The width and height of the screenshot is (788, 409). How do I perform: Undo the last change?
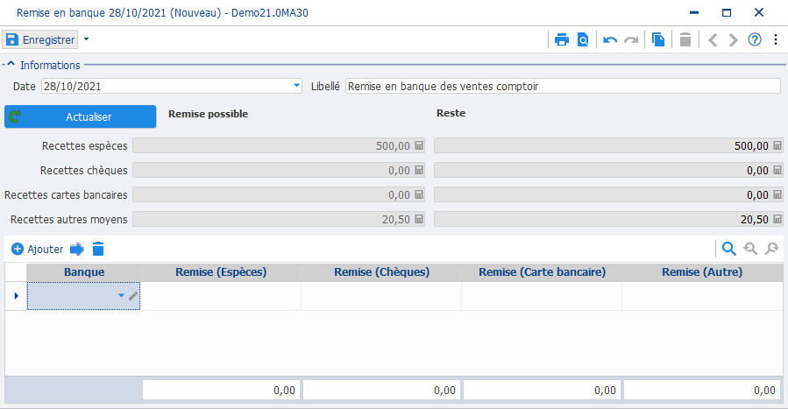tap(610, 39)
